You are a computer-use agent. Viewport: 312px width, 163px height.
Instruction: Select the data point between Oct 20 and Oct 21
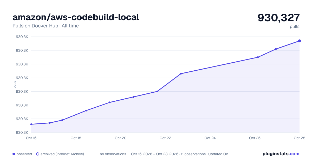(x=133, y=97)
